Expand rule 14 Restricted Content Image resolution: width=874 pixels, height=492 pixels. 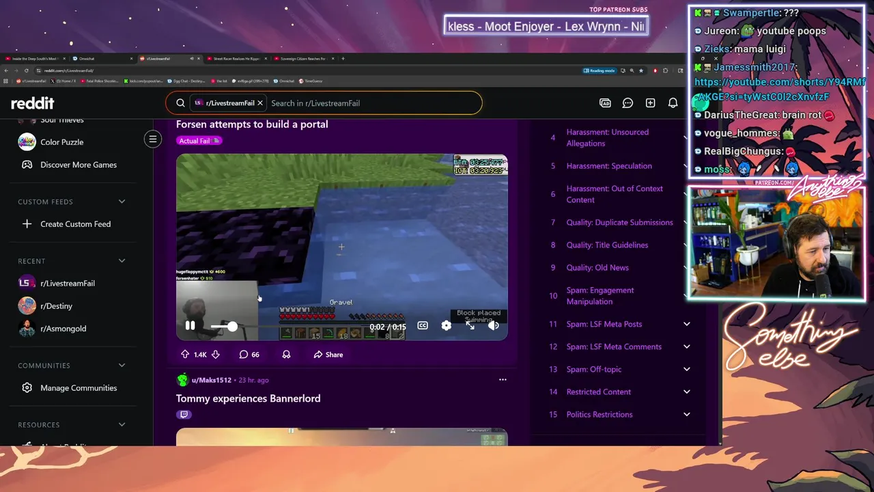(686, 392)
